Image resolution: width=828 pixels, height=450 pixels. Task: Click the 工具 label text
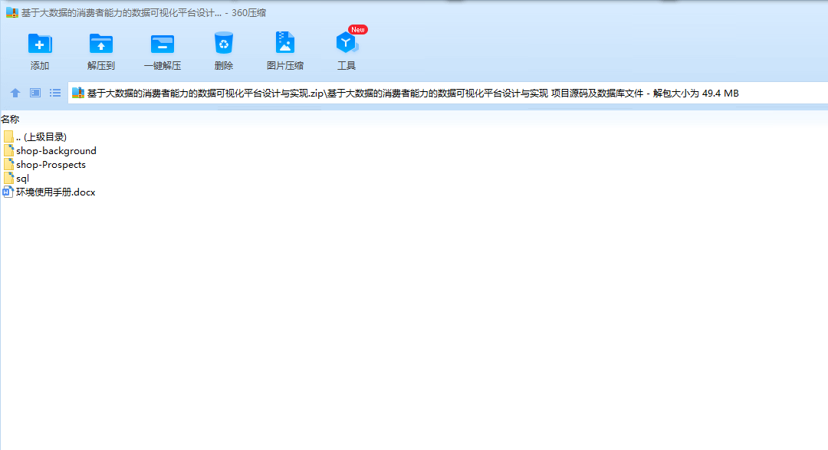click(347, 65)
